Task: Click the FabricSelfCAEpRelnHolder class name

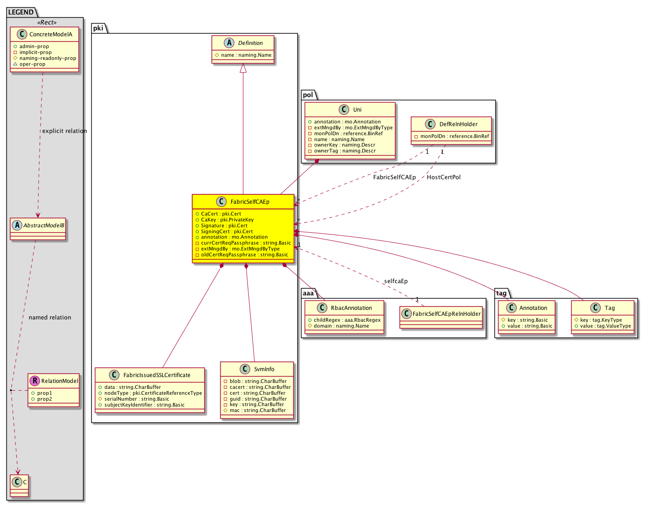Action: tap(446, 314)
